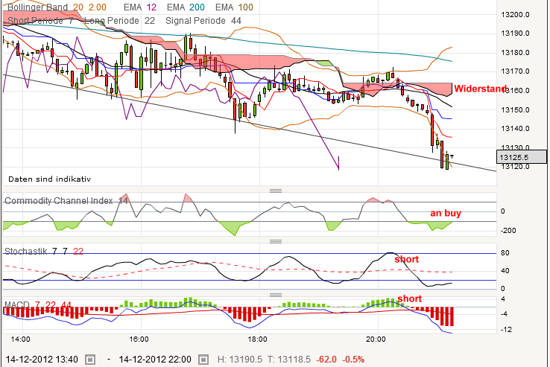This screenshot has width=550, height=367.
Task: Click the 'an buy' annotation
Action: (x=446, y=213)
